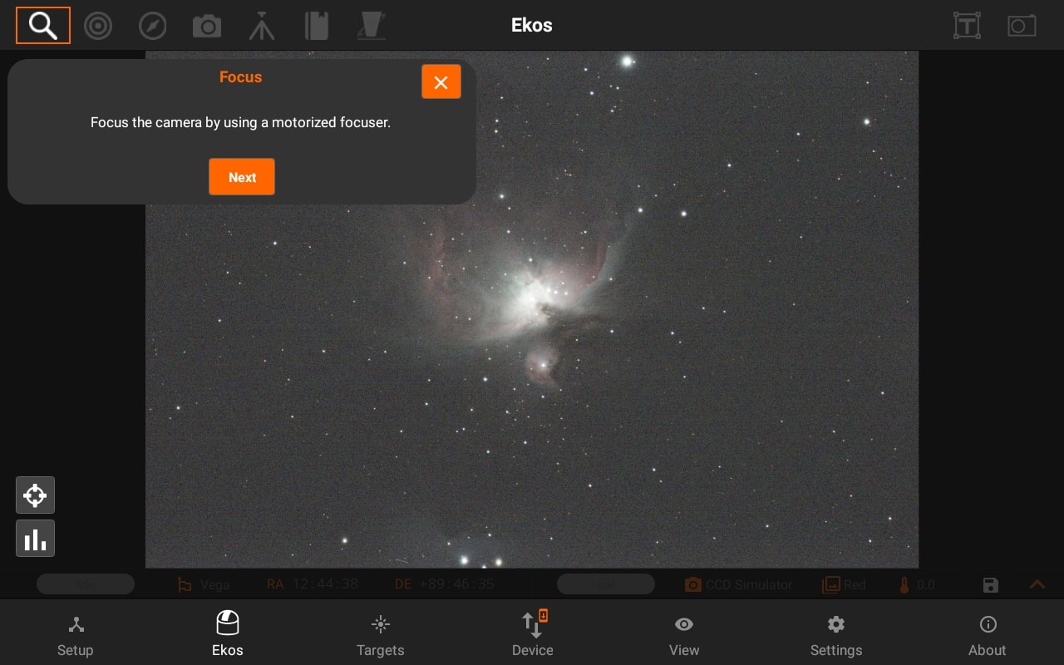Click the 'Focus the camera by using a motorized focuser.' text

[241, 122]
